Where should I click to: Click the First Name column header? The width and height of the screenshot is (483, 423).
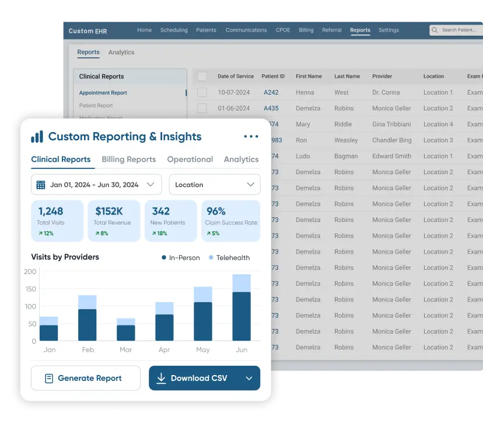pyautogui.click(x=309, y=76)
